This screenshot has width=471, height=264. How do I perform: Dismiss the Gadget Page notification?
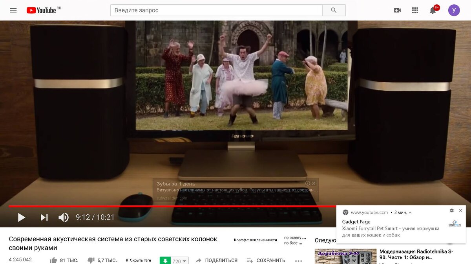click(461, 210)
